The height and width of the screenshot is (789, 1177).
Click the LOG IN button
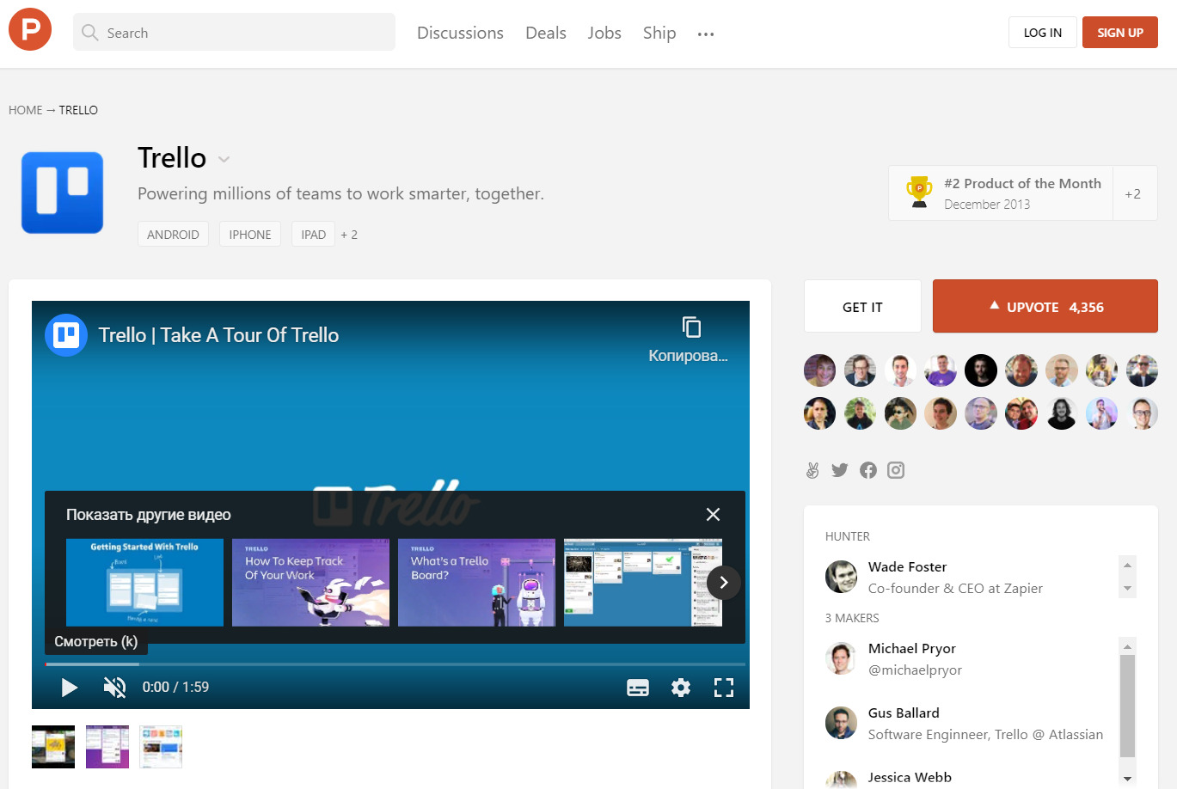click(1043, 33)
